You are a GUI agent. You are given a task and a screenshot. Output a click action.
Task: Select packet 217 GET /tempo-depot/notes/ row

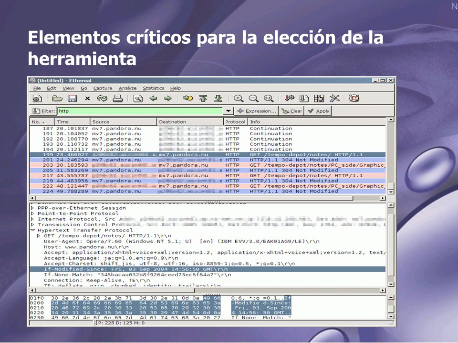tap(208, 176)
